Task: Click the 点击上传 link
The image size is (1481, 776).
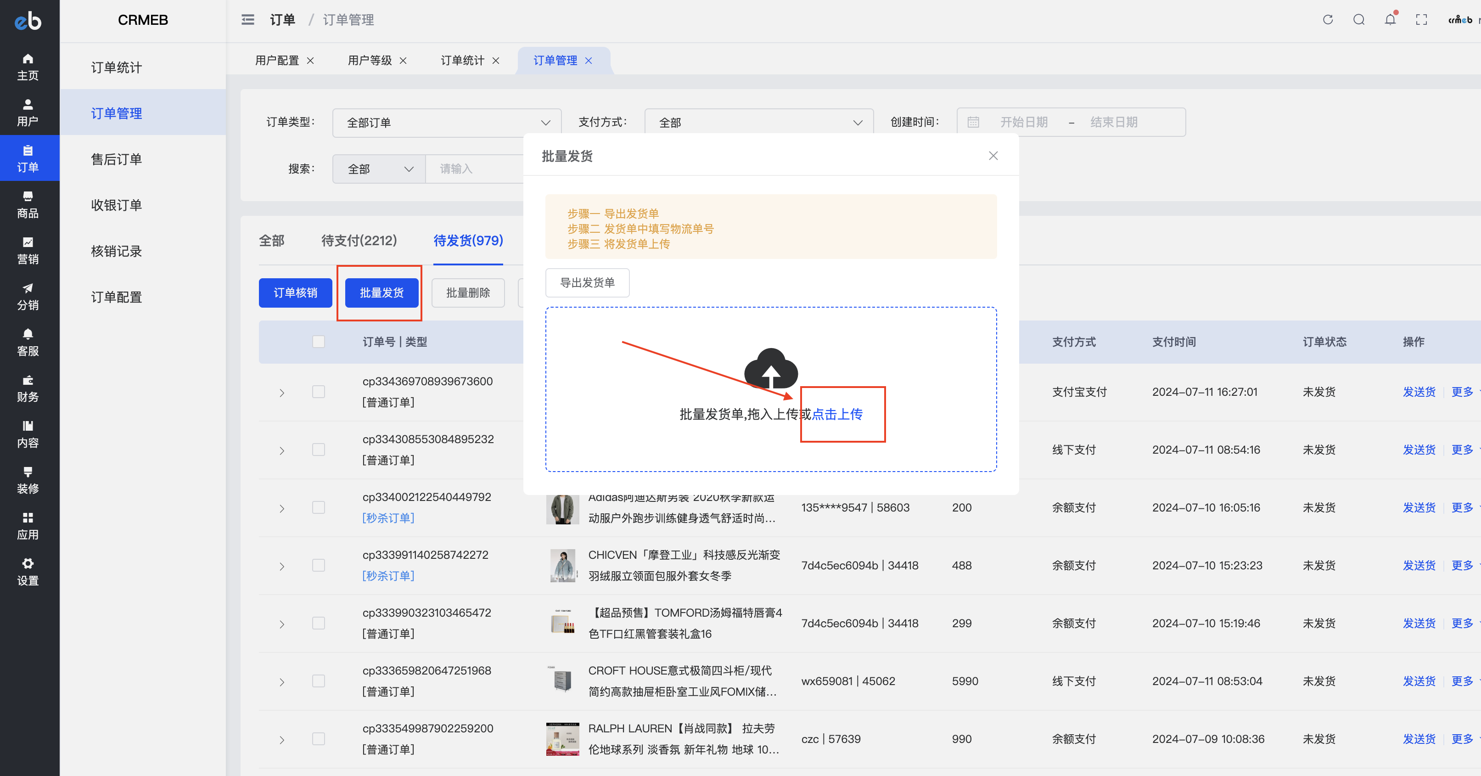Action: click(837, 414)
